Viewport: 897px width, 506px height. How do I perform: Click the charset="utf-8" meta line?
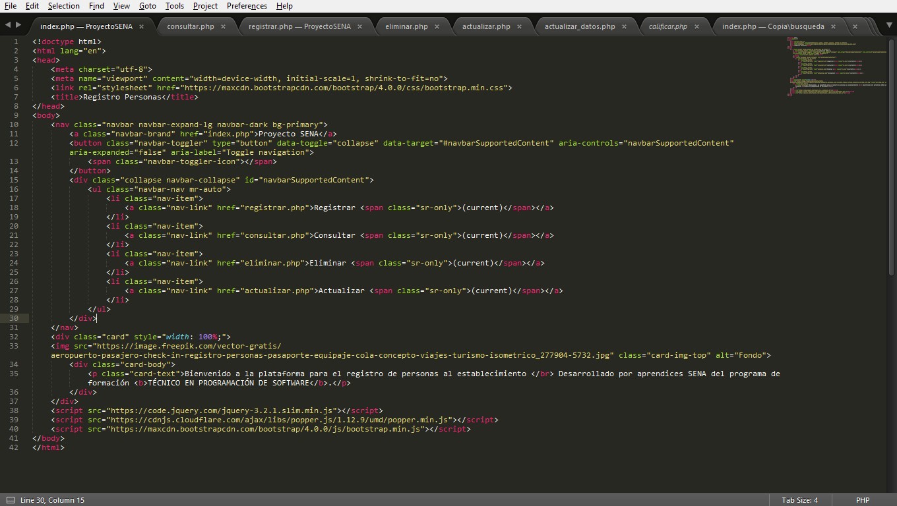pos(102,69)
